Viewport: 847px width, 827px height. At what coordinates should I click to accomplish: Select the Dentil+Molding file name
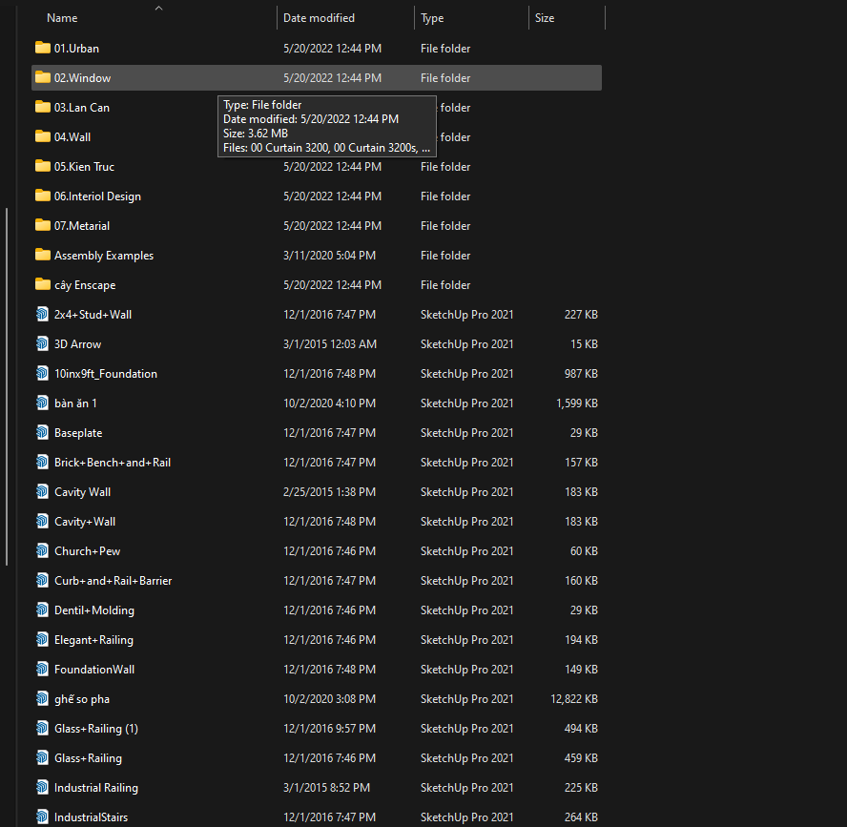point(94,610)
